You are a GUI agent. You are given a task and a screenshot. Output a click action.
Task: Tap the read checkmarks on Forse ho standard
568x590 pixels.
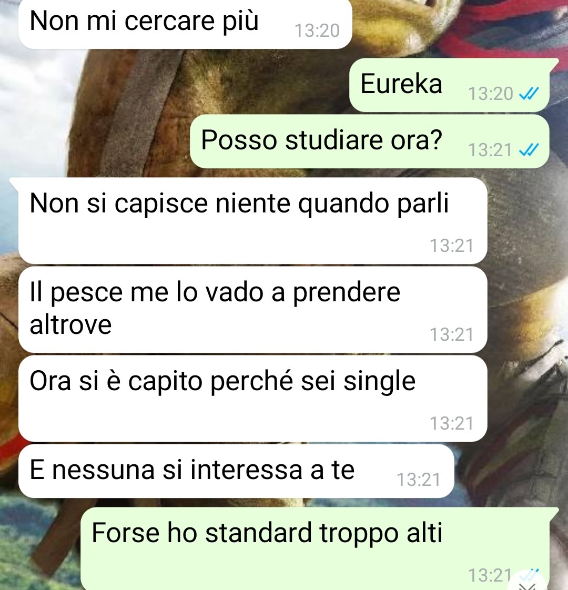tap(529, 575)
